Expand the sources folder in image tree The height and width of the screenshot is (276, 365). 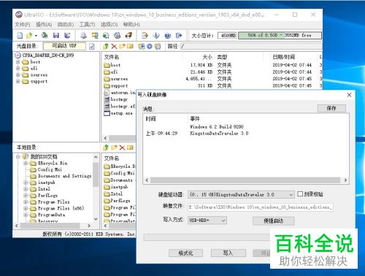click(18, 75)
